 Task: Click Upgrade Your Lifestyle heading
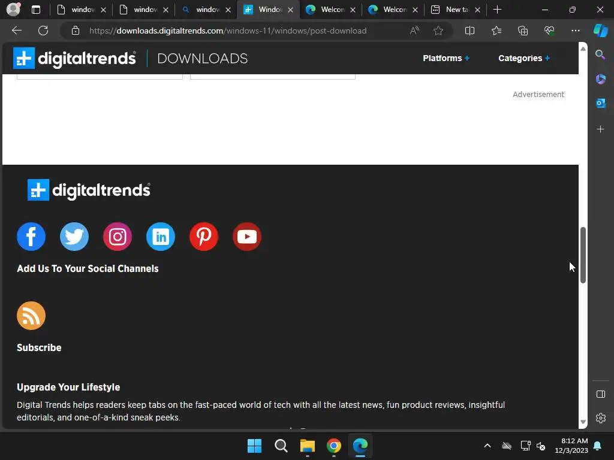(x=68, y=388)
